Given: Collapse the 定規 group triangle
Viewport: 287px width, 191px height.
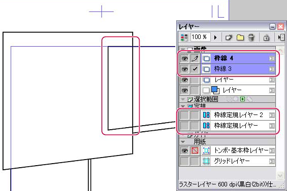Looking at the screenshot, I should tap(183, 106).
